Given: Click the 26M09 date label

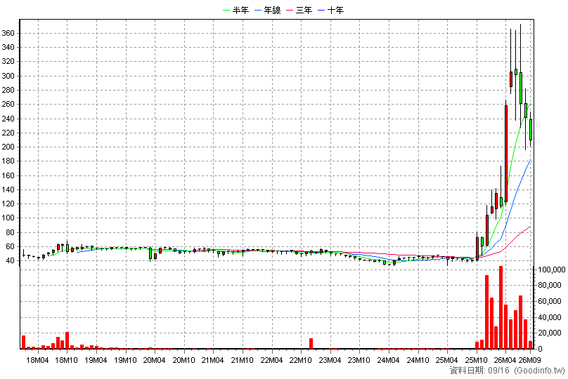Looking at the screenshot, I should coord(529,360).
